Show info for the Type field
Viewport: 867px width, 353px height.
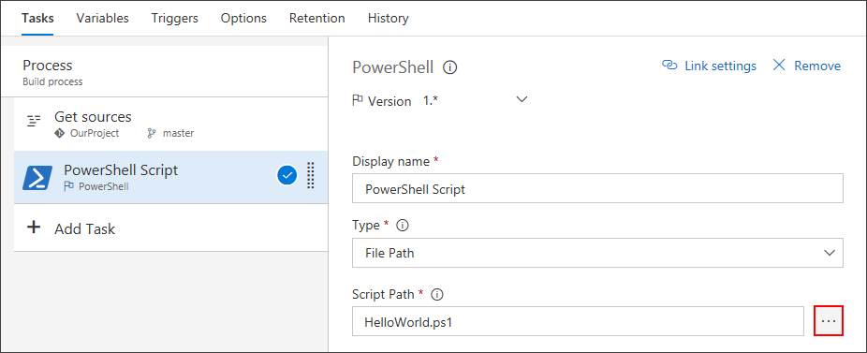pos(403,225)
